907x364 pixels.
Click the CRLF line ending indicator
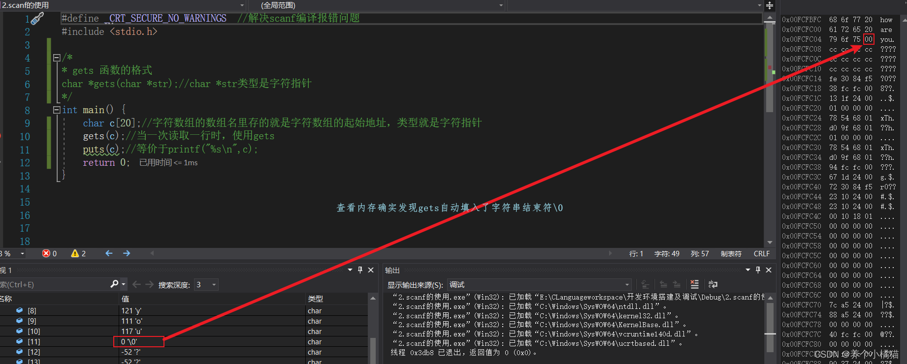point(761,254)
